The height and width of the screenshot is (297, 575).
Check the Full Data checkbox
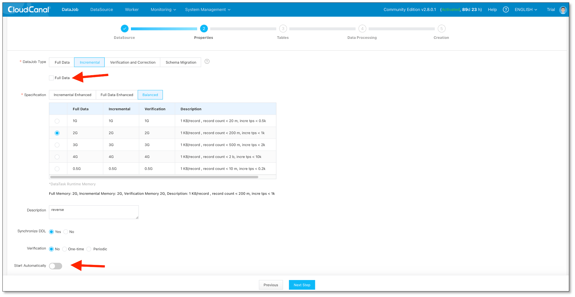(52, 78)
